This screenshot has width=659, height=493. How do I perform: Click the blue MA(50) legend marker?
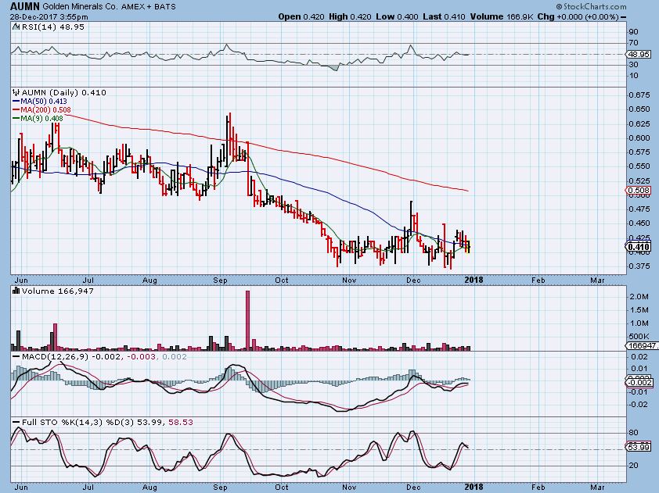coord(14,101)
